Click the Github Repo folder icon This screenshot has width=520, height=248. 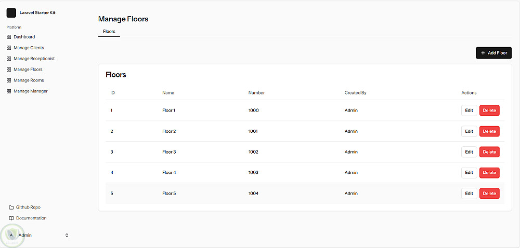coord(11,207)
